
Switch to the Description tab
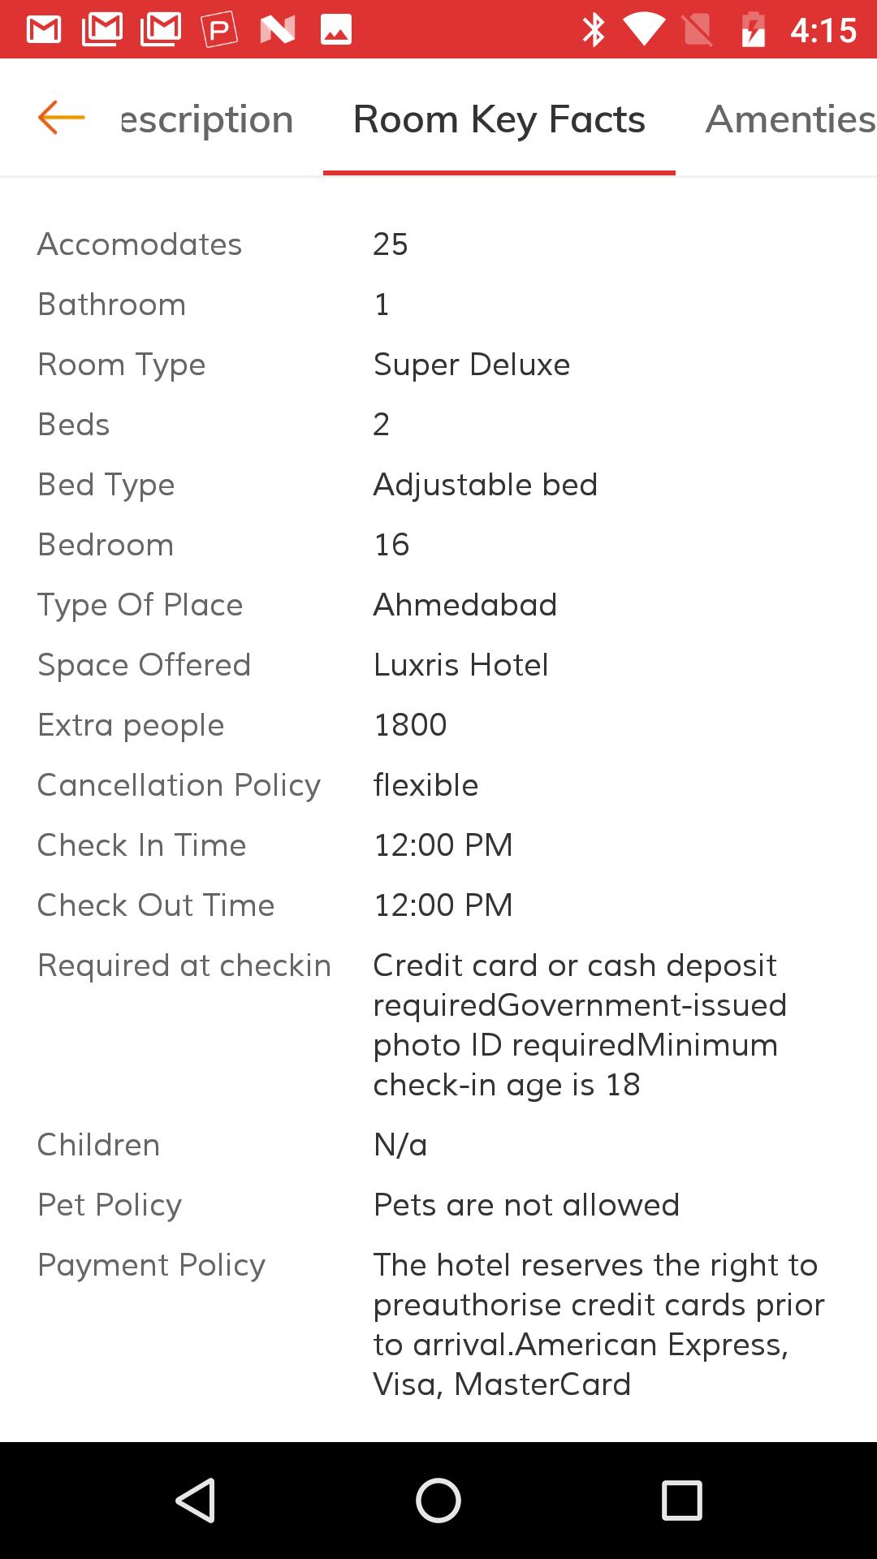207,119
